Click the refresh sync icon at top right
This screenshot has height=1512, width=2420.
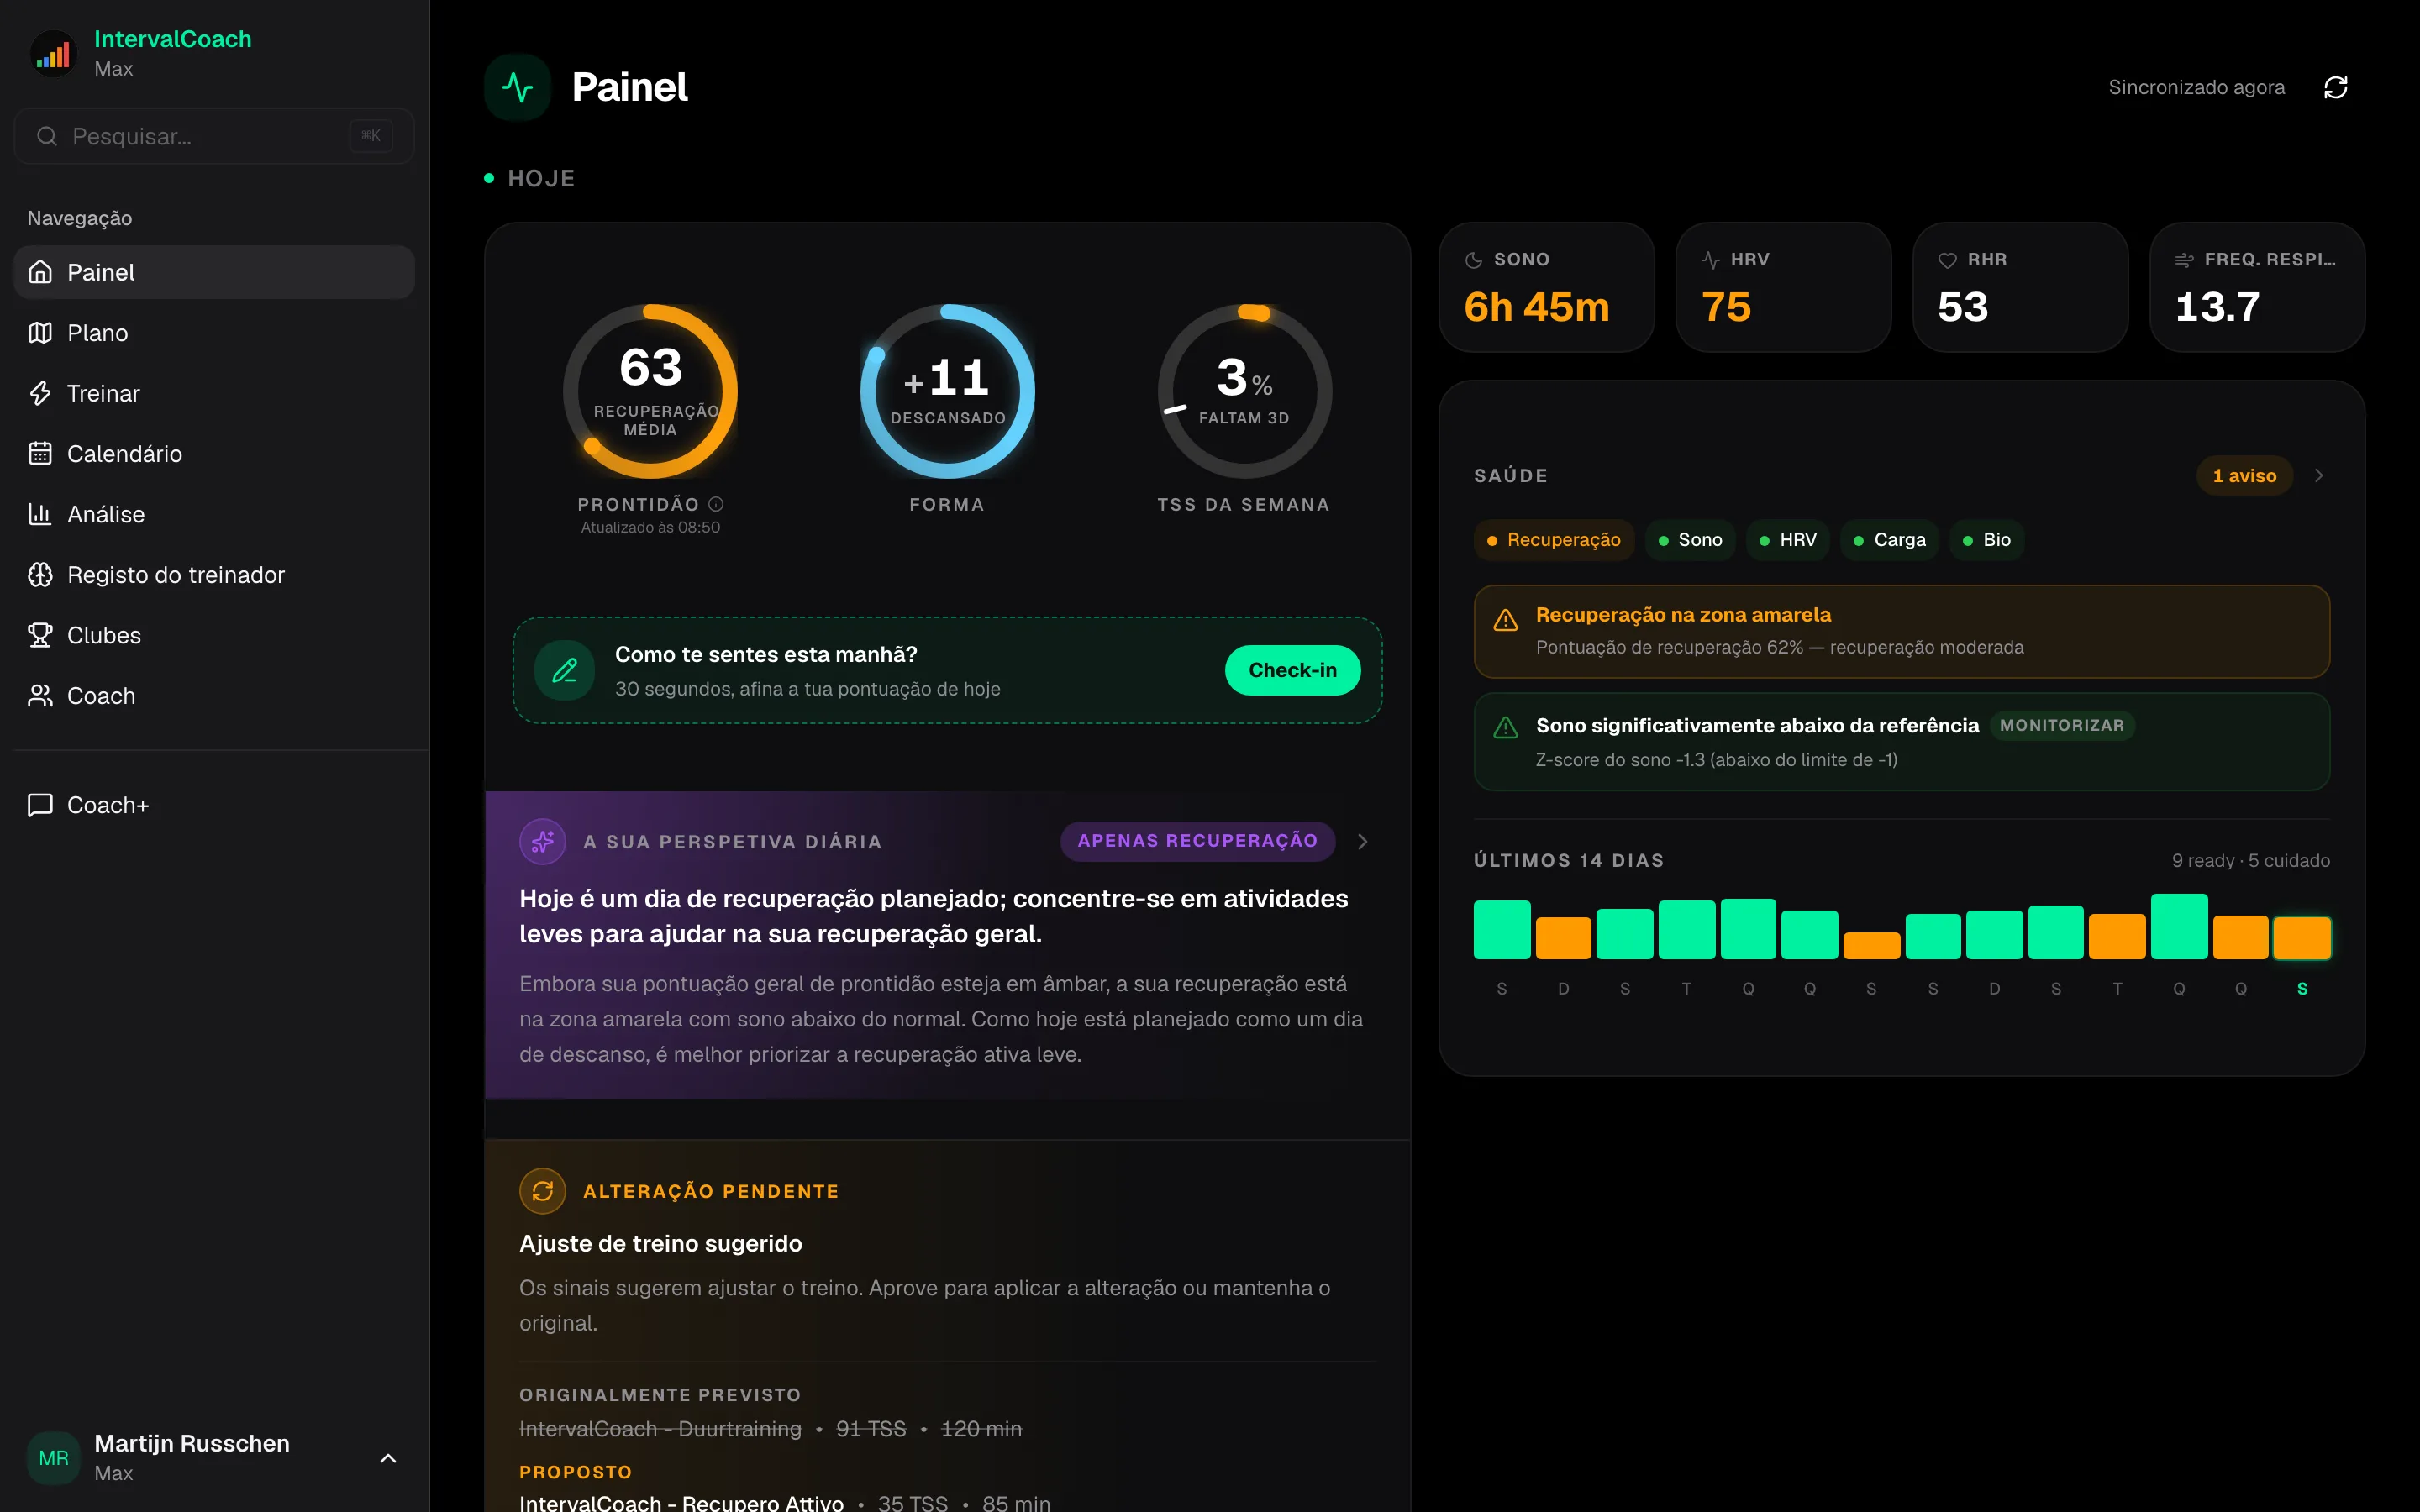click(x=2335, y=88)
